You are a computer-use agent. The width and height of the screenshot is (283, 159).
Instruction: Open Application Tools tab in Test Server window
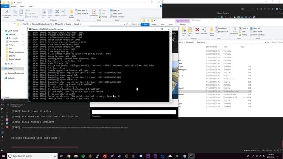pyautogui.click(x=183, y=21)
